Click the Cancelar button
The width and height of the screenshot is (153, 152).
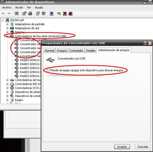pos(143,147)
